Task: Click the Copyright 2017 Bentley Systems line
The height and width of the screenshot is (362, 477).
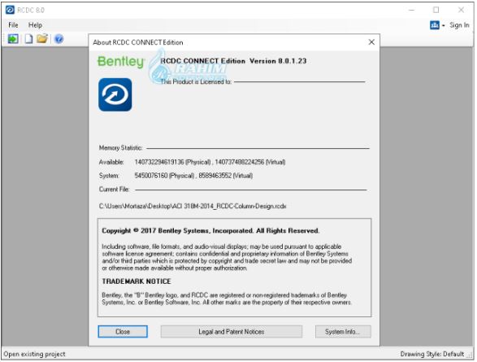Action: point(210,231)
